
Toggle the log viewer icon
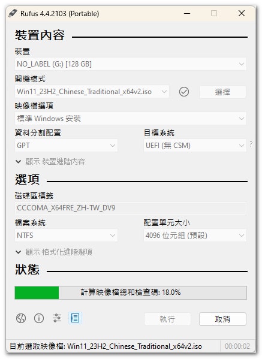[75, 318]
